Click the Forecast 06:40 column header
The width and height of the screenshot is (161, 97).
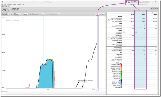[154, 14]
